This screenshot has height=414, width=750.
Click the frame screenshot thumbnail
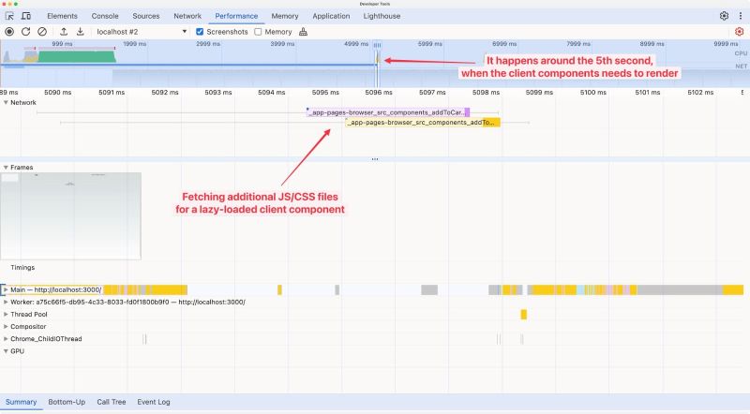pos(71,216)
